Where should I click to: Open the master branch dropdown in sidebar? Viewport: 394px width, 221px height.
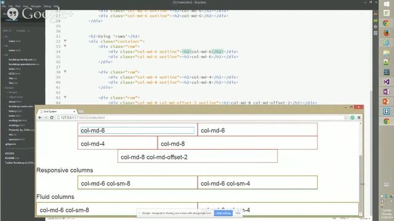click(x=23, y=31)
